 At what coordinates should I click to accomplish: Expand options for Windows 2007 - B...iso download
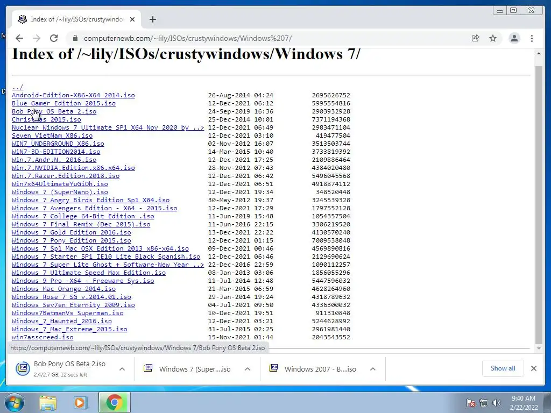373,369
